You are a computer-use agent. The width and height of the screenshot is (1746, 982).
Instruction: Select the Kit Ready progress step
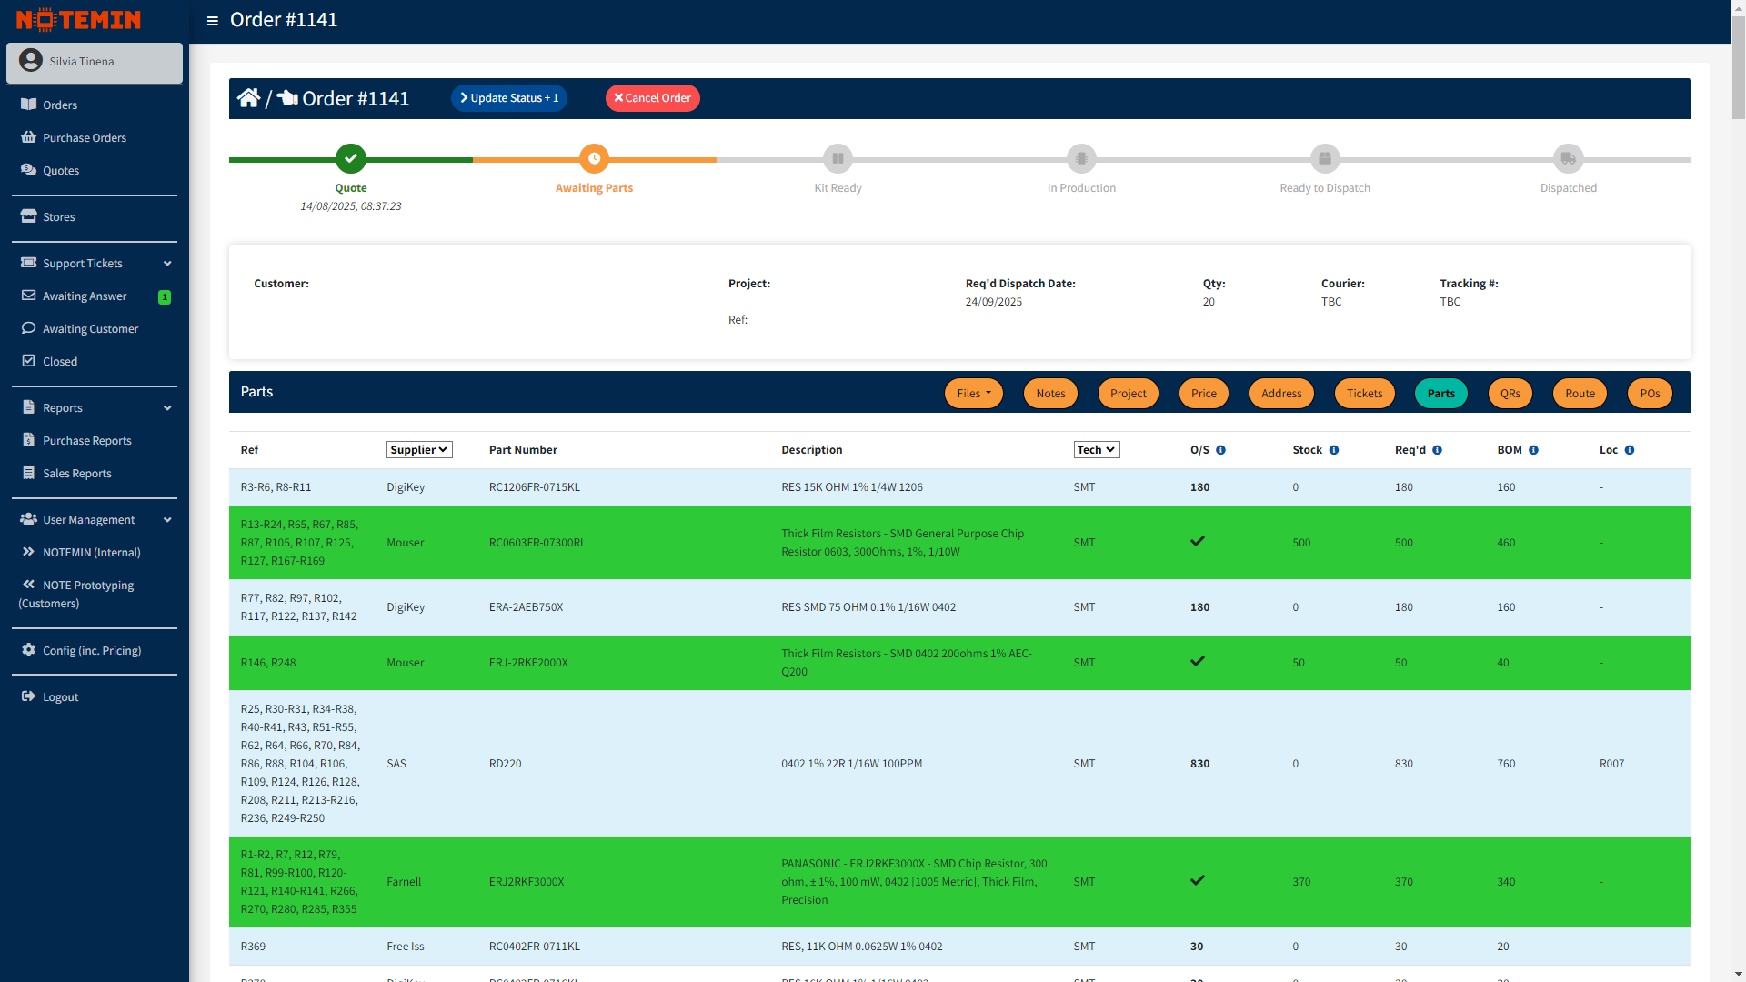(x=838, y=158)
